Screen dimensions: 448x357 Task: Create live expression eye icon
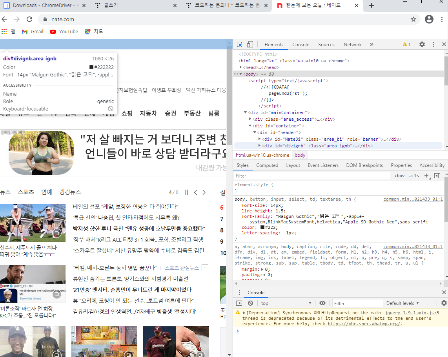point(322,303)
